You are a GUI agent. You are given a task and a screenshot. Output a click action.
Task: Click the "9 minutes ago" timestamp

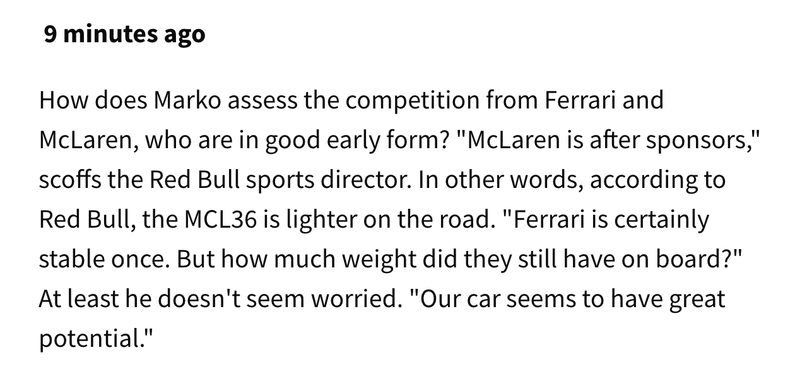click(x=124, y=33)
